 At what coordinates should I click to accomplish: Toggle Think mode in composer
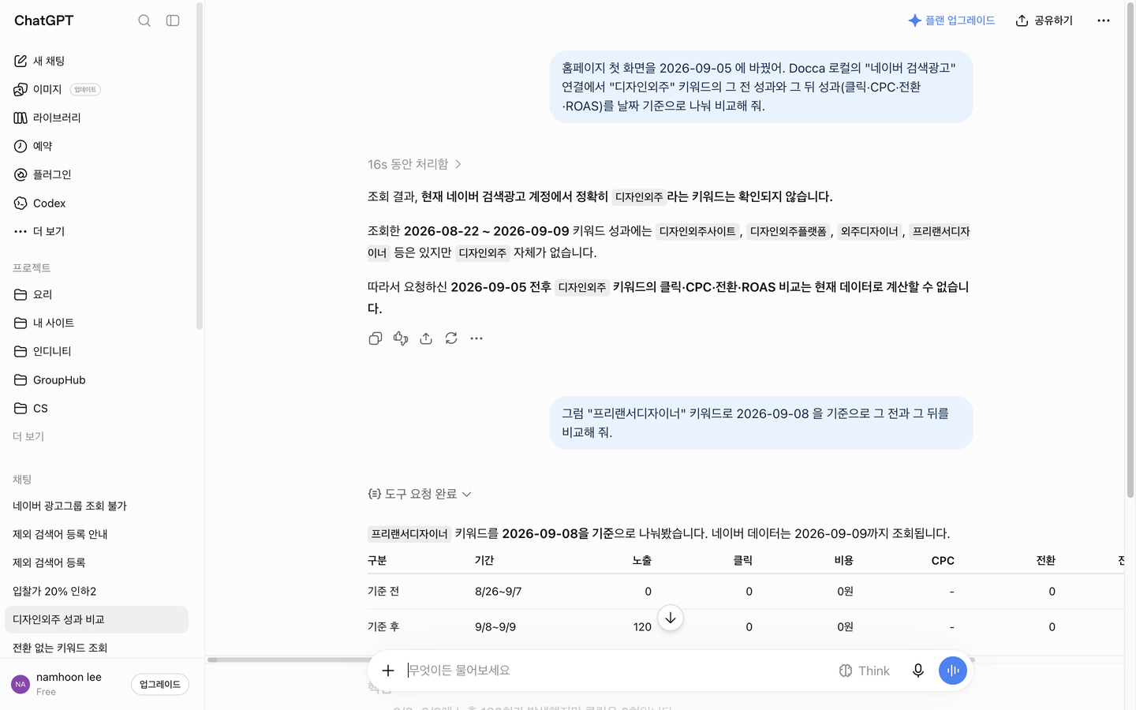[865, 671]
